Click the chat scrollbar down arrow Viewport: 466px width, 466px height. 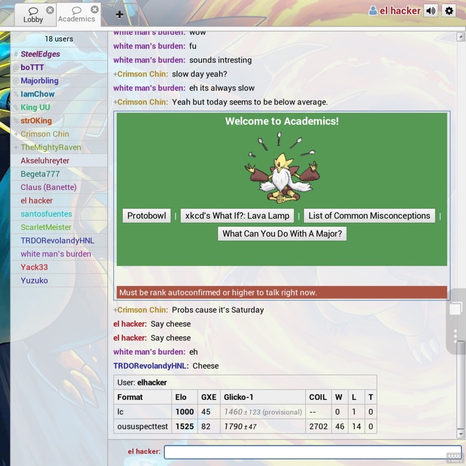coord(461,434)
